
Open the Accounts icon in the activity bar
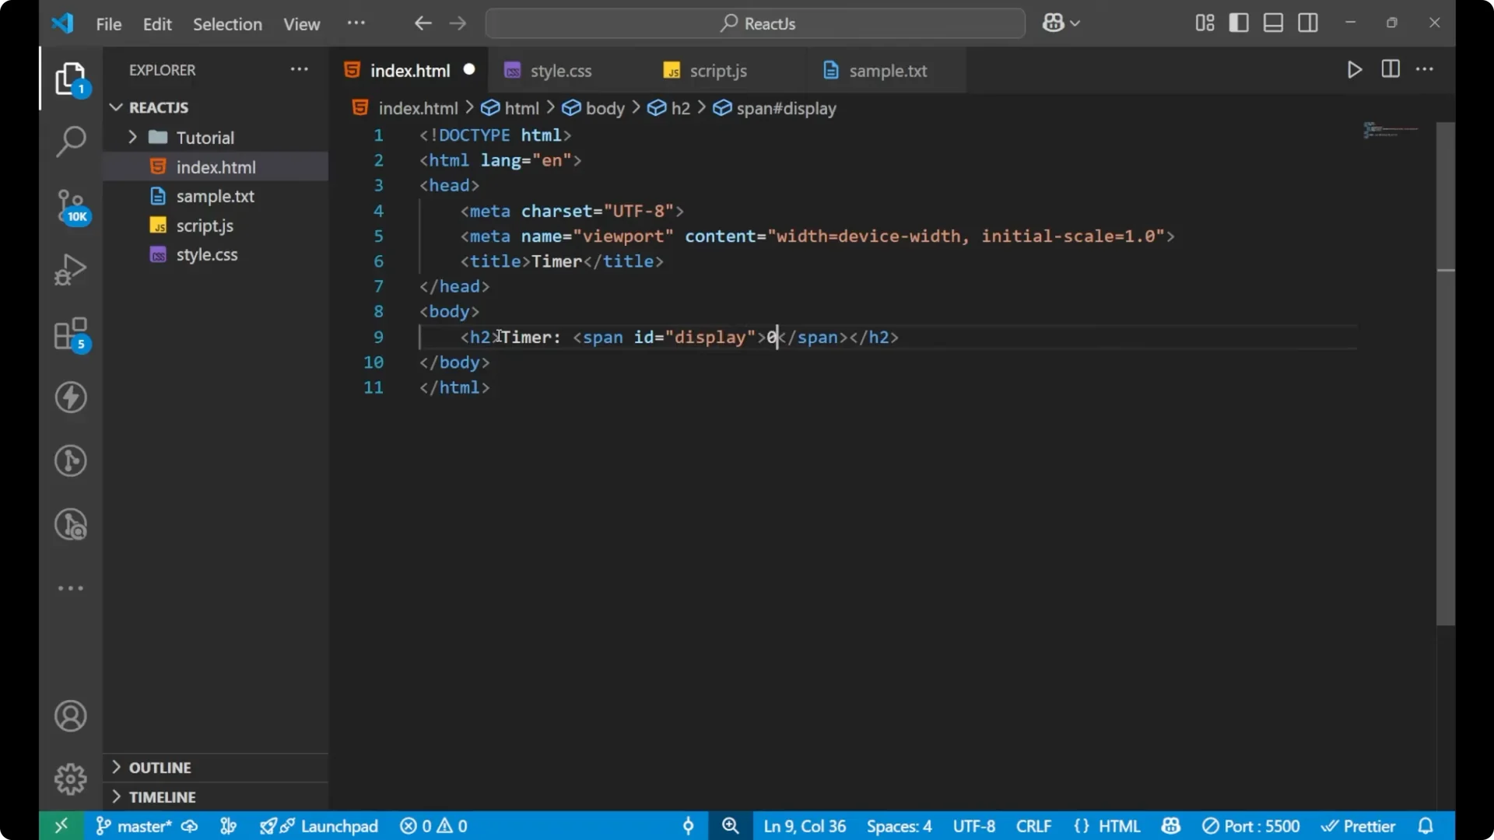(x=71, y=716)
